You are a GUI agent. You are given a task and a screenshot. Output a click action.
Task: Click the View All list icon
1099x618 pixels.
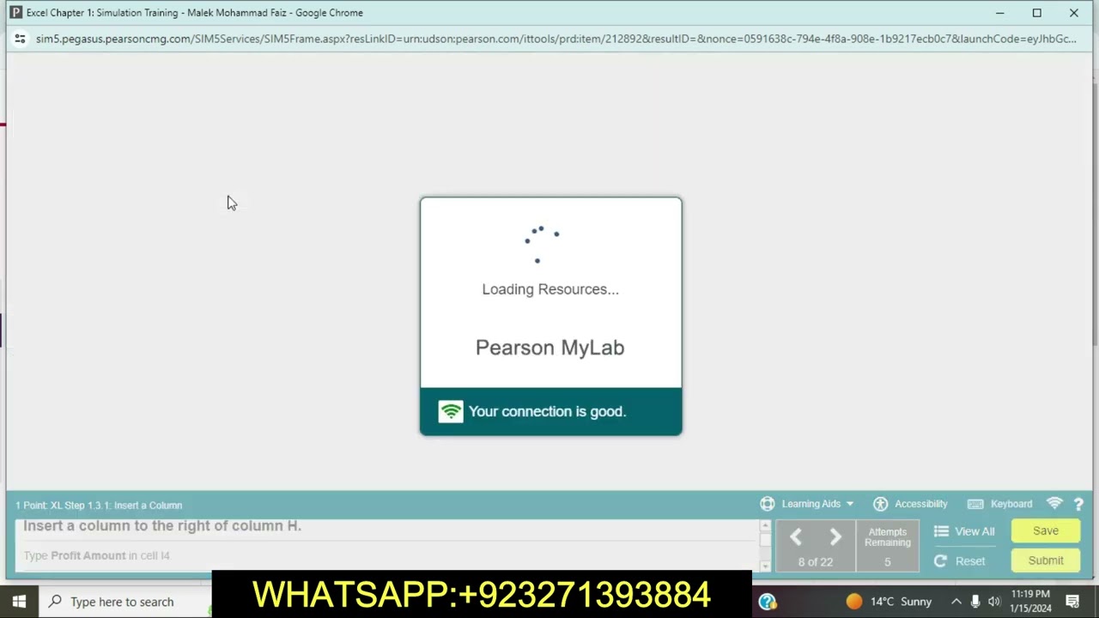pyautogui.click(x=941, y=531)
